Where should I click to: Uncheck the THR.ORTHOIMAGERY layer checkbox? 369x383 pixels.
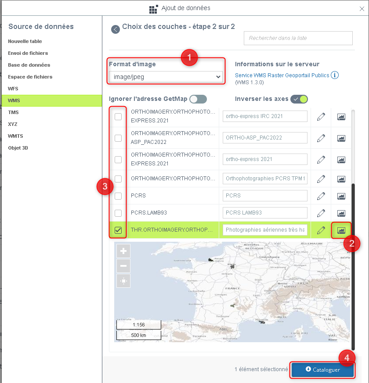118,230
